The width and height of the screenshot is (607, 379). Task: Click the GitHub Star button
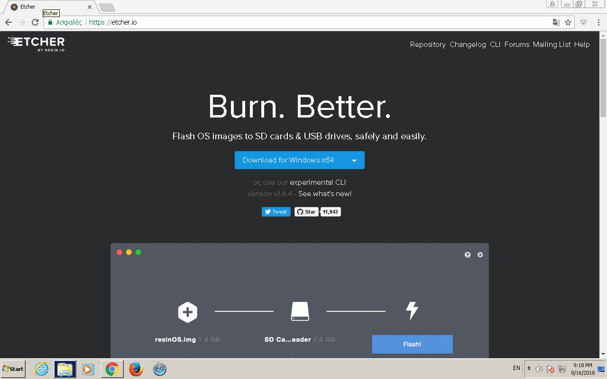click(x=306, y=212)
